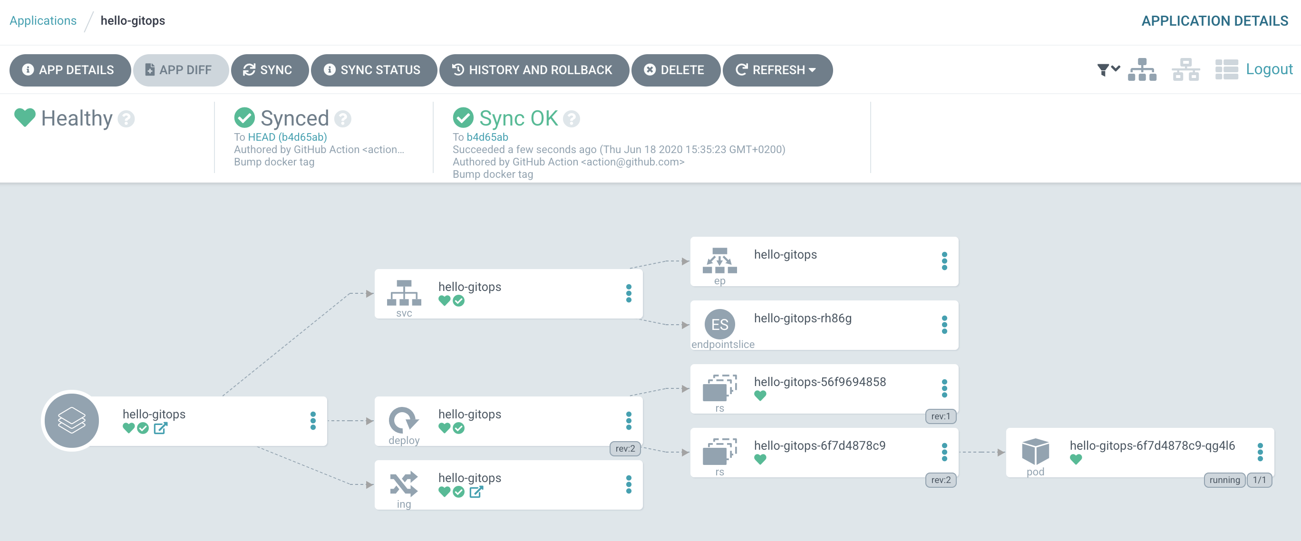
Task: Click the SYNC button
Action: [x=269, y=70]
